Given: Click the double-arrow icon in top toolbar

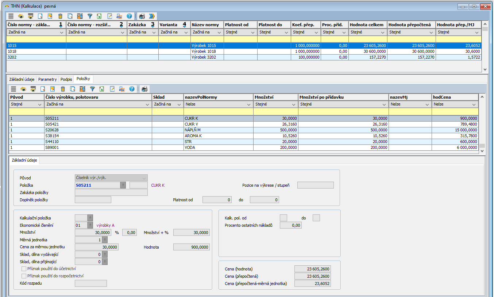Looking at the screenshot, I should click(152, 16).
